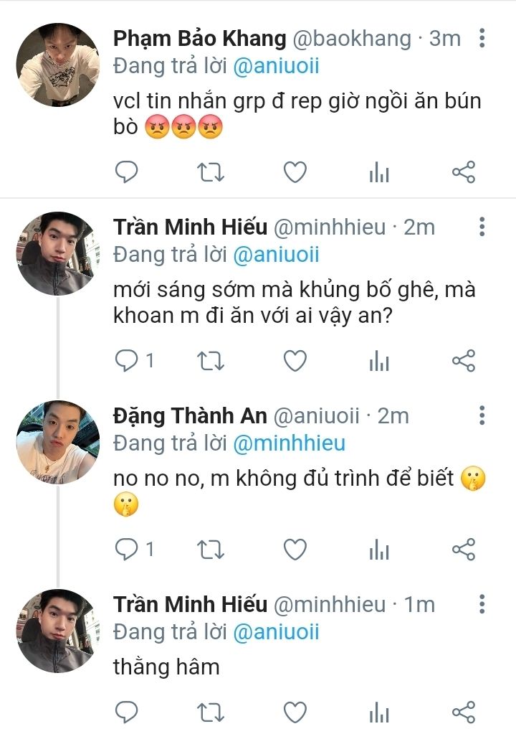Retweet Phạm Bảo Khang's bún bò tweet
The width and height of the screenshot is (516, 734).
tap(211, 172)
